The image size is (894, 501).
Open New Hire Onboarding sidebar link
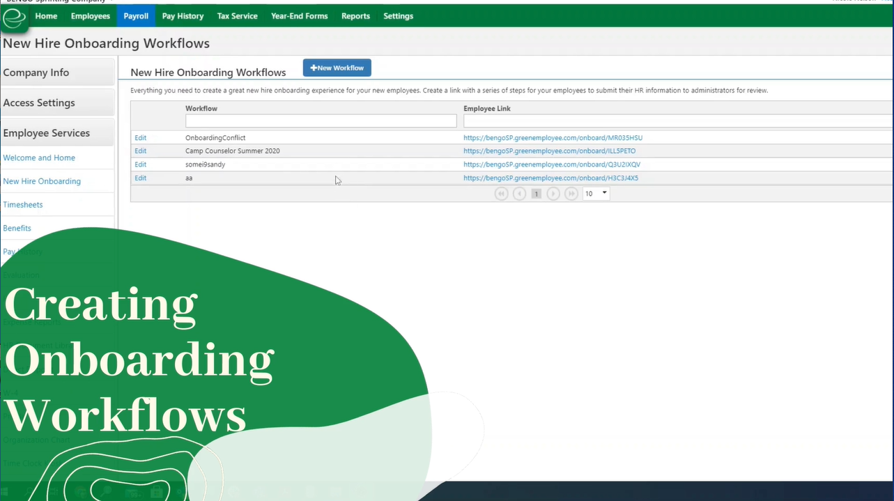[x=42, y=181]
